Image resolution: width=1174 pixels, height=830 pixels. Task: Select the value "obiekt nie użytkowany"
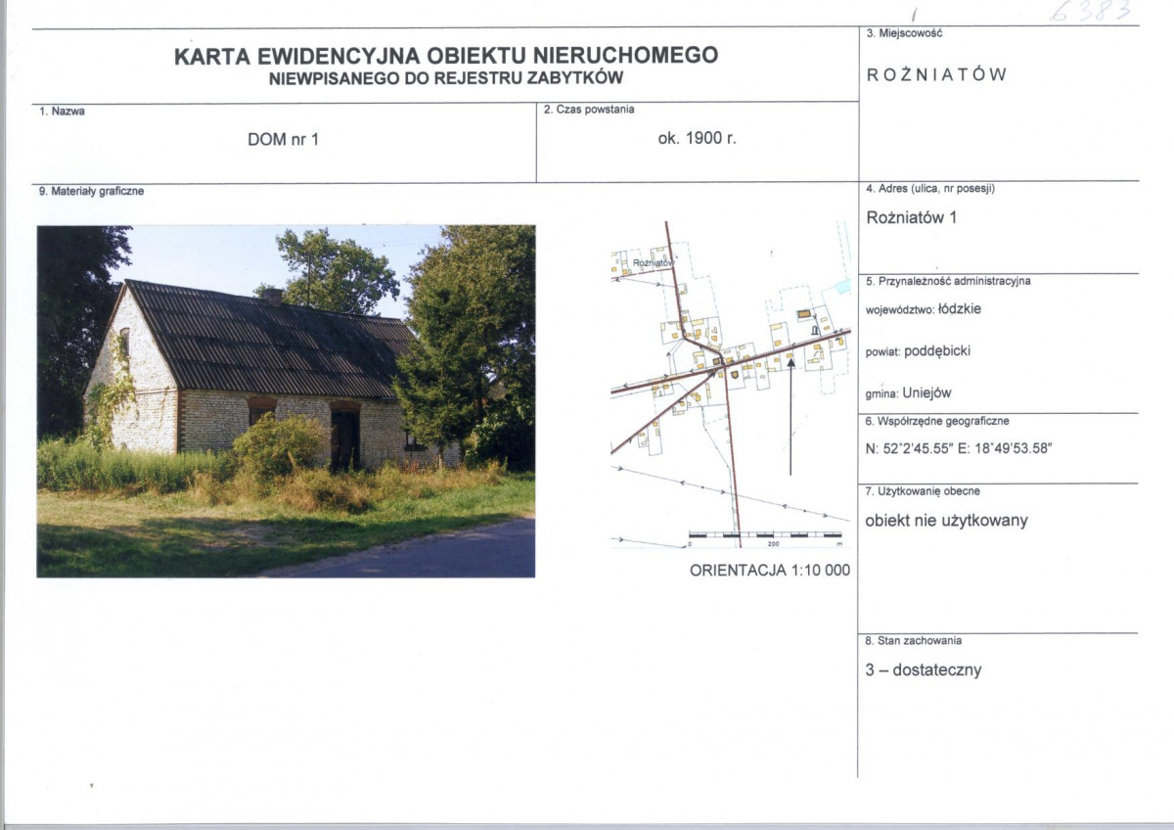click(947, 521)
